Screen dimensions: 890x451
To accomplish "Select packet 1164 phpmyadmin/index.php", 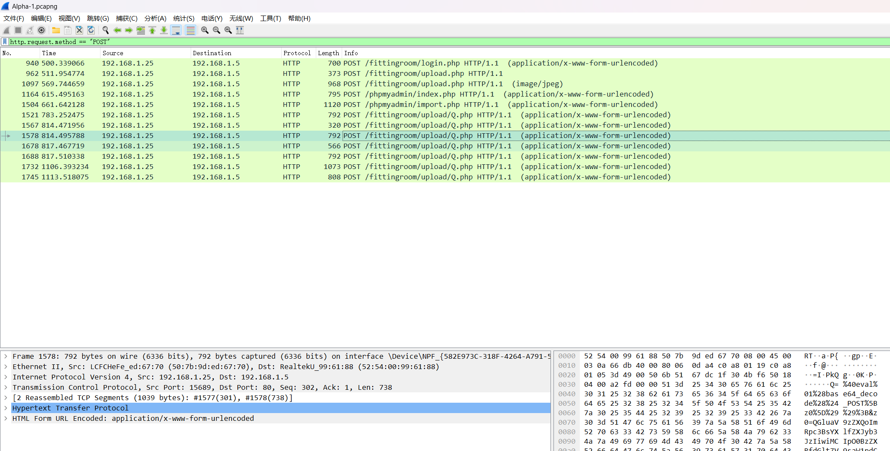I will coord(445,94).
